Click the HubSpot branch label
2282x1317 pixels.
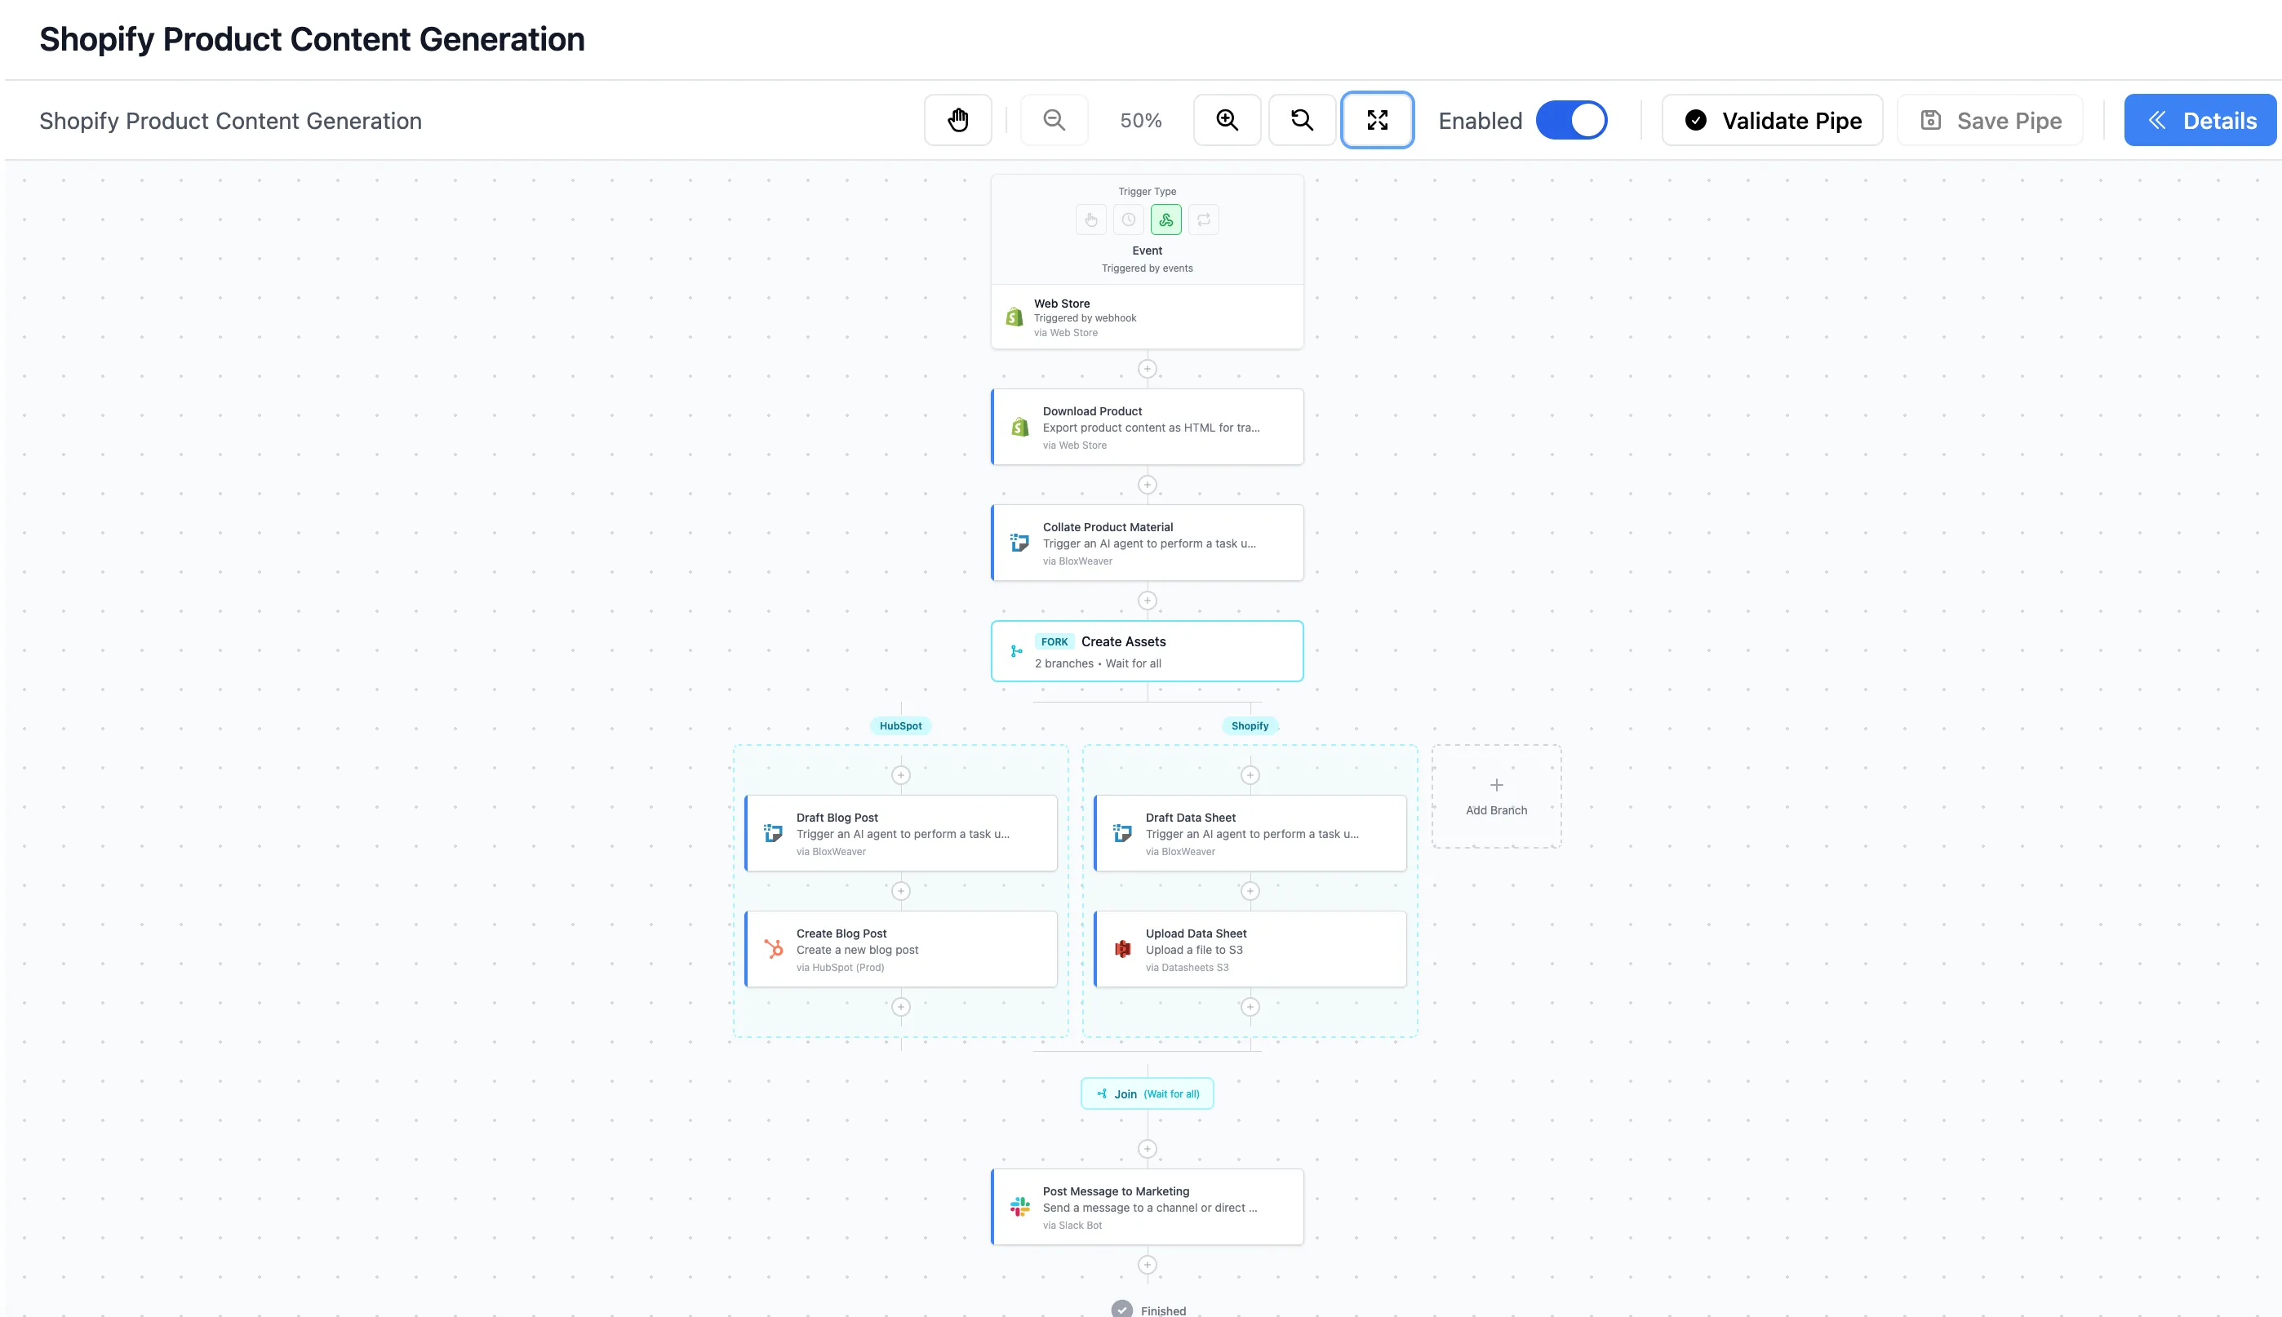pyautogui.click(x=900, y=725)
